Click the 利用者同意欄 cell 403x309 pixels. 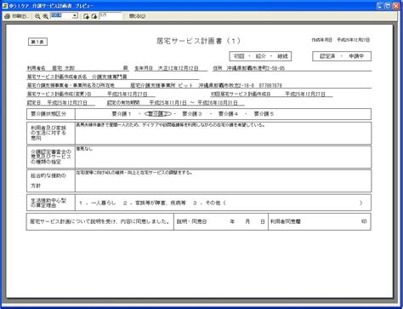point(320,221)
